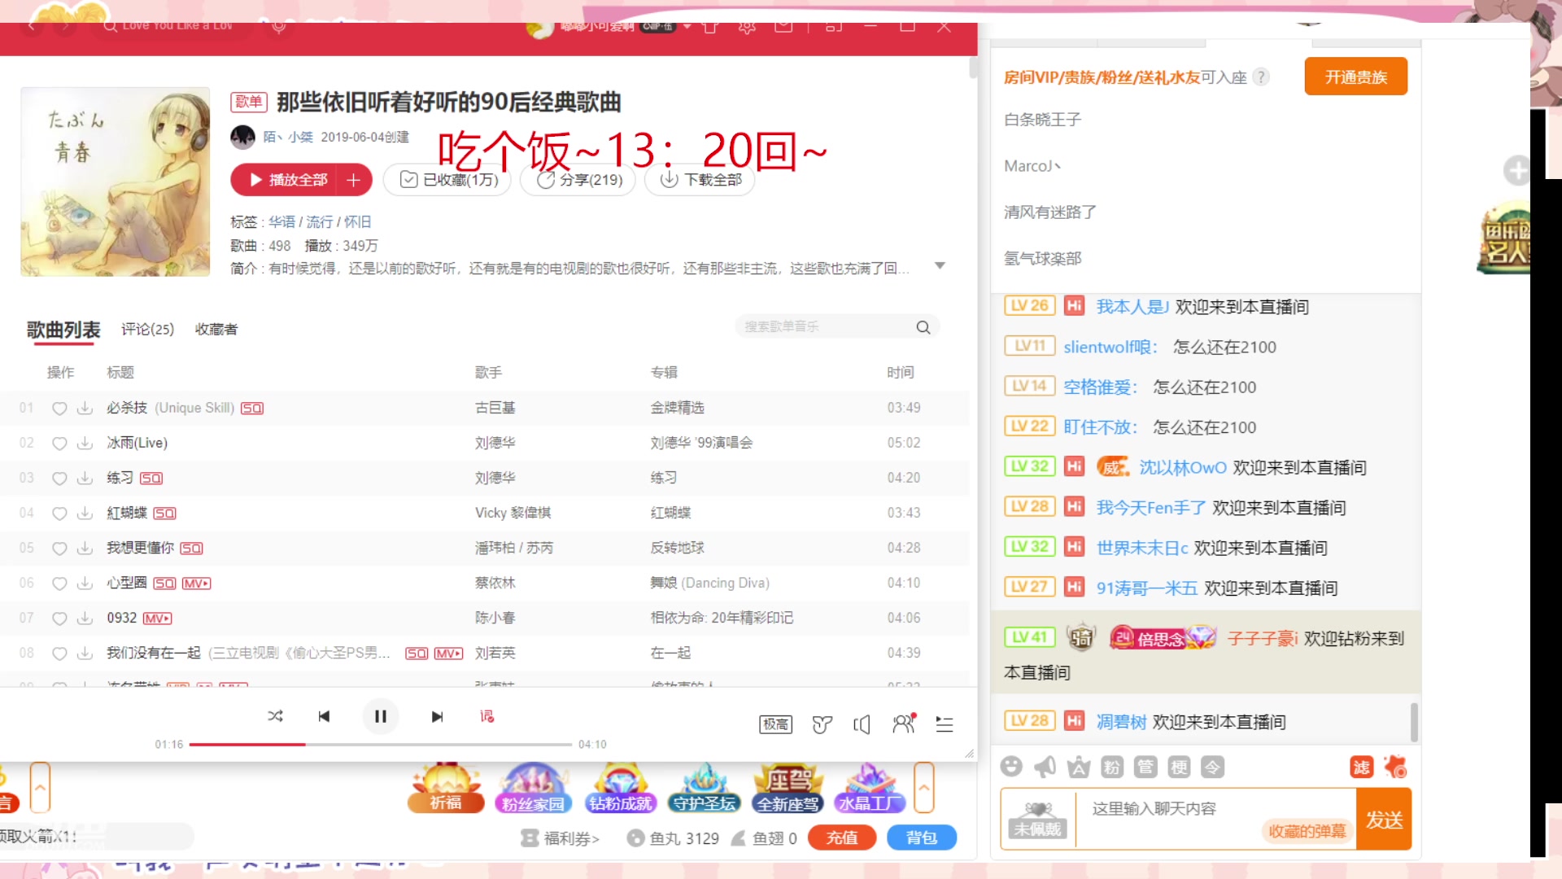Click 分享(219) share button
Screen dimensions: 1562x879
click(x=579, y=180)
